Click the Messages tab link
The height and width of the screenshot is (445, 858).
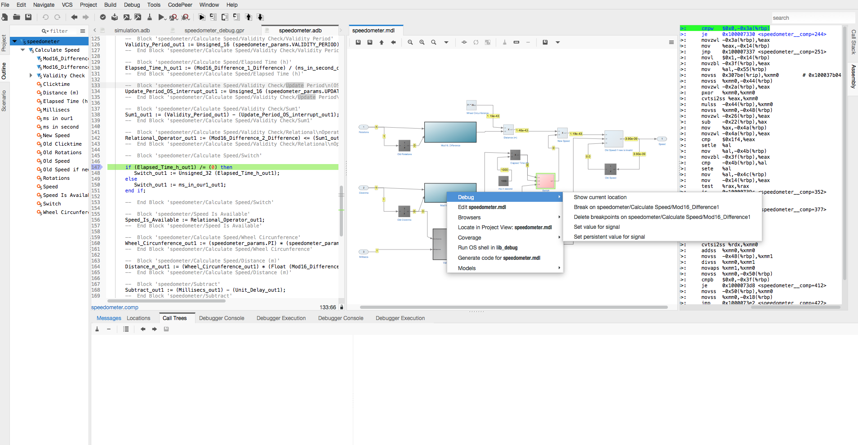(x=109, y=318)
